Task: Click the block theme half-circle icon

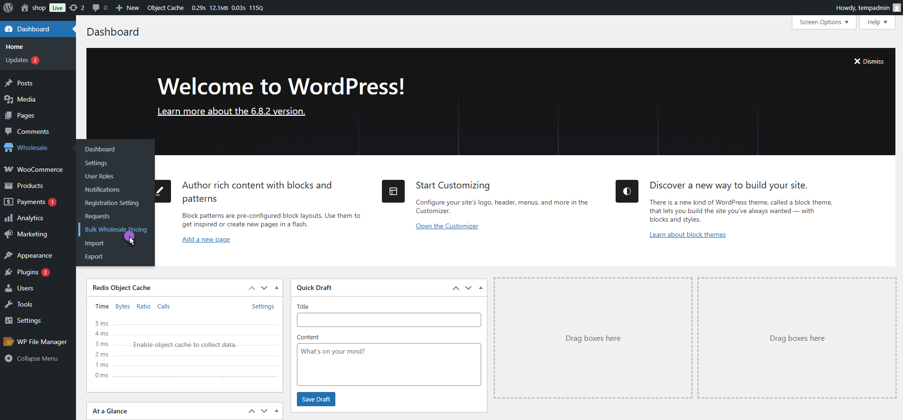Action: click(x=627, y=191)
